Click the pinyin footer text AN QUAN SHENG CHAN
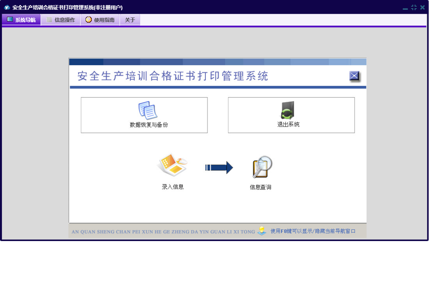Image resolution: width=429 pixels, height=282 pixels. (163, 232)
